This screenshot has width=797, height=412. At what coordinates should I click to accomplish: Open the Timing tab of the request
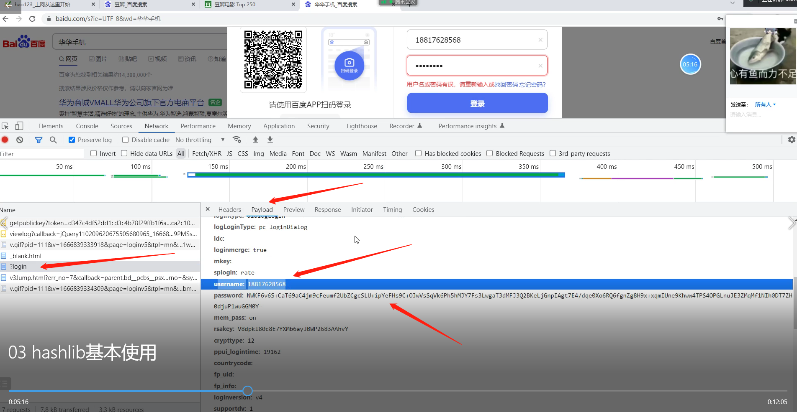(x=393, y=210)
